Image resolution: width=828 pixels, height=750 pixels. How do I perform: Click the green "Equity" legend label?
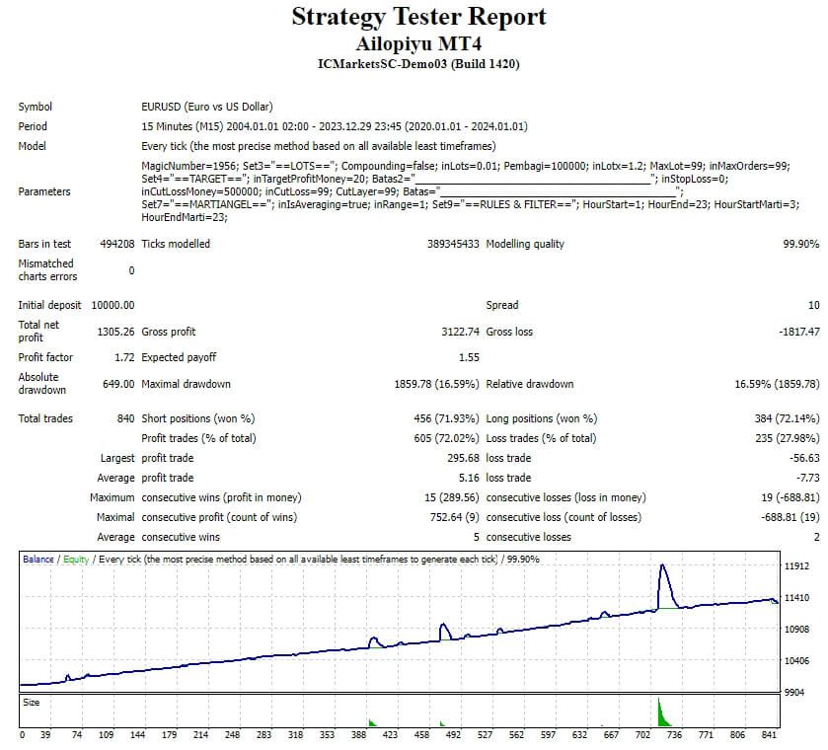pos(76,560)
